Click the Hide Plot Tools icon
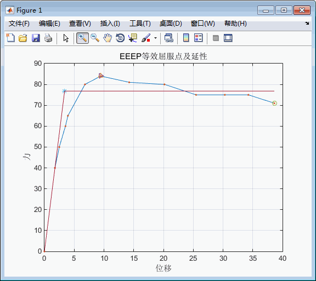The height and width of the screenshot is (281, 316). pos(216,38)
